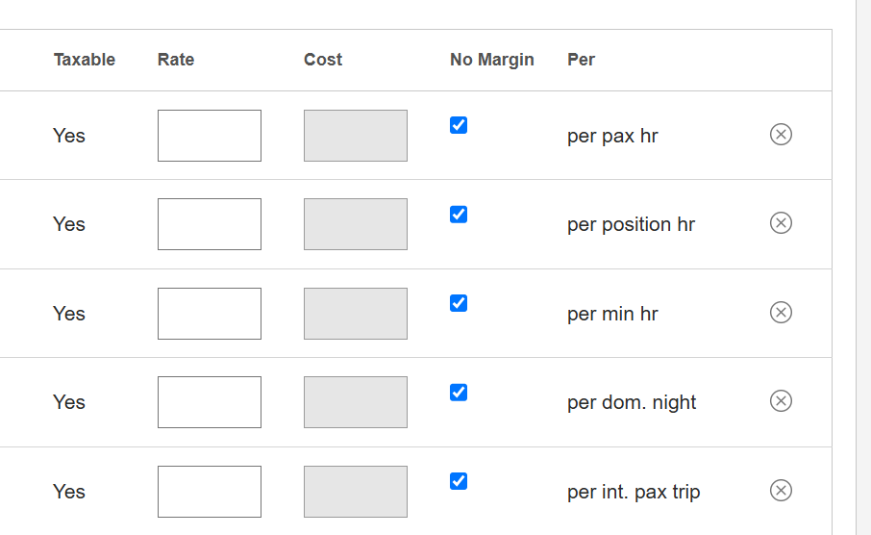Click the Cost field for per pax hr
This screenshot has width=871, height=535.
(356, 136)
